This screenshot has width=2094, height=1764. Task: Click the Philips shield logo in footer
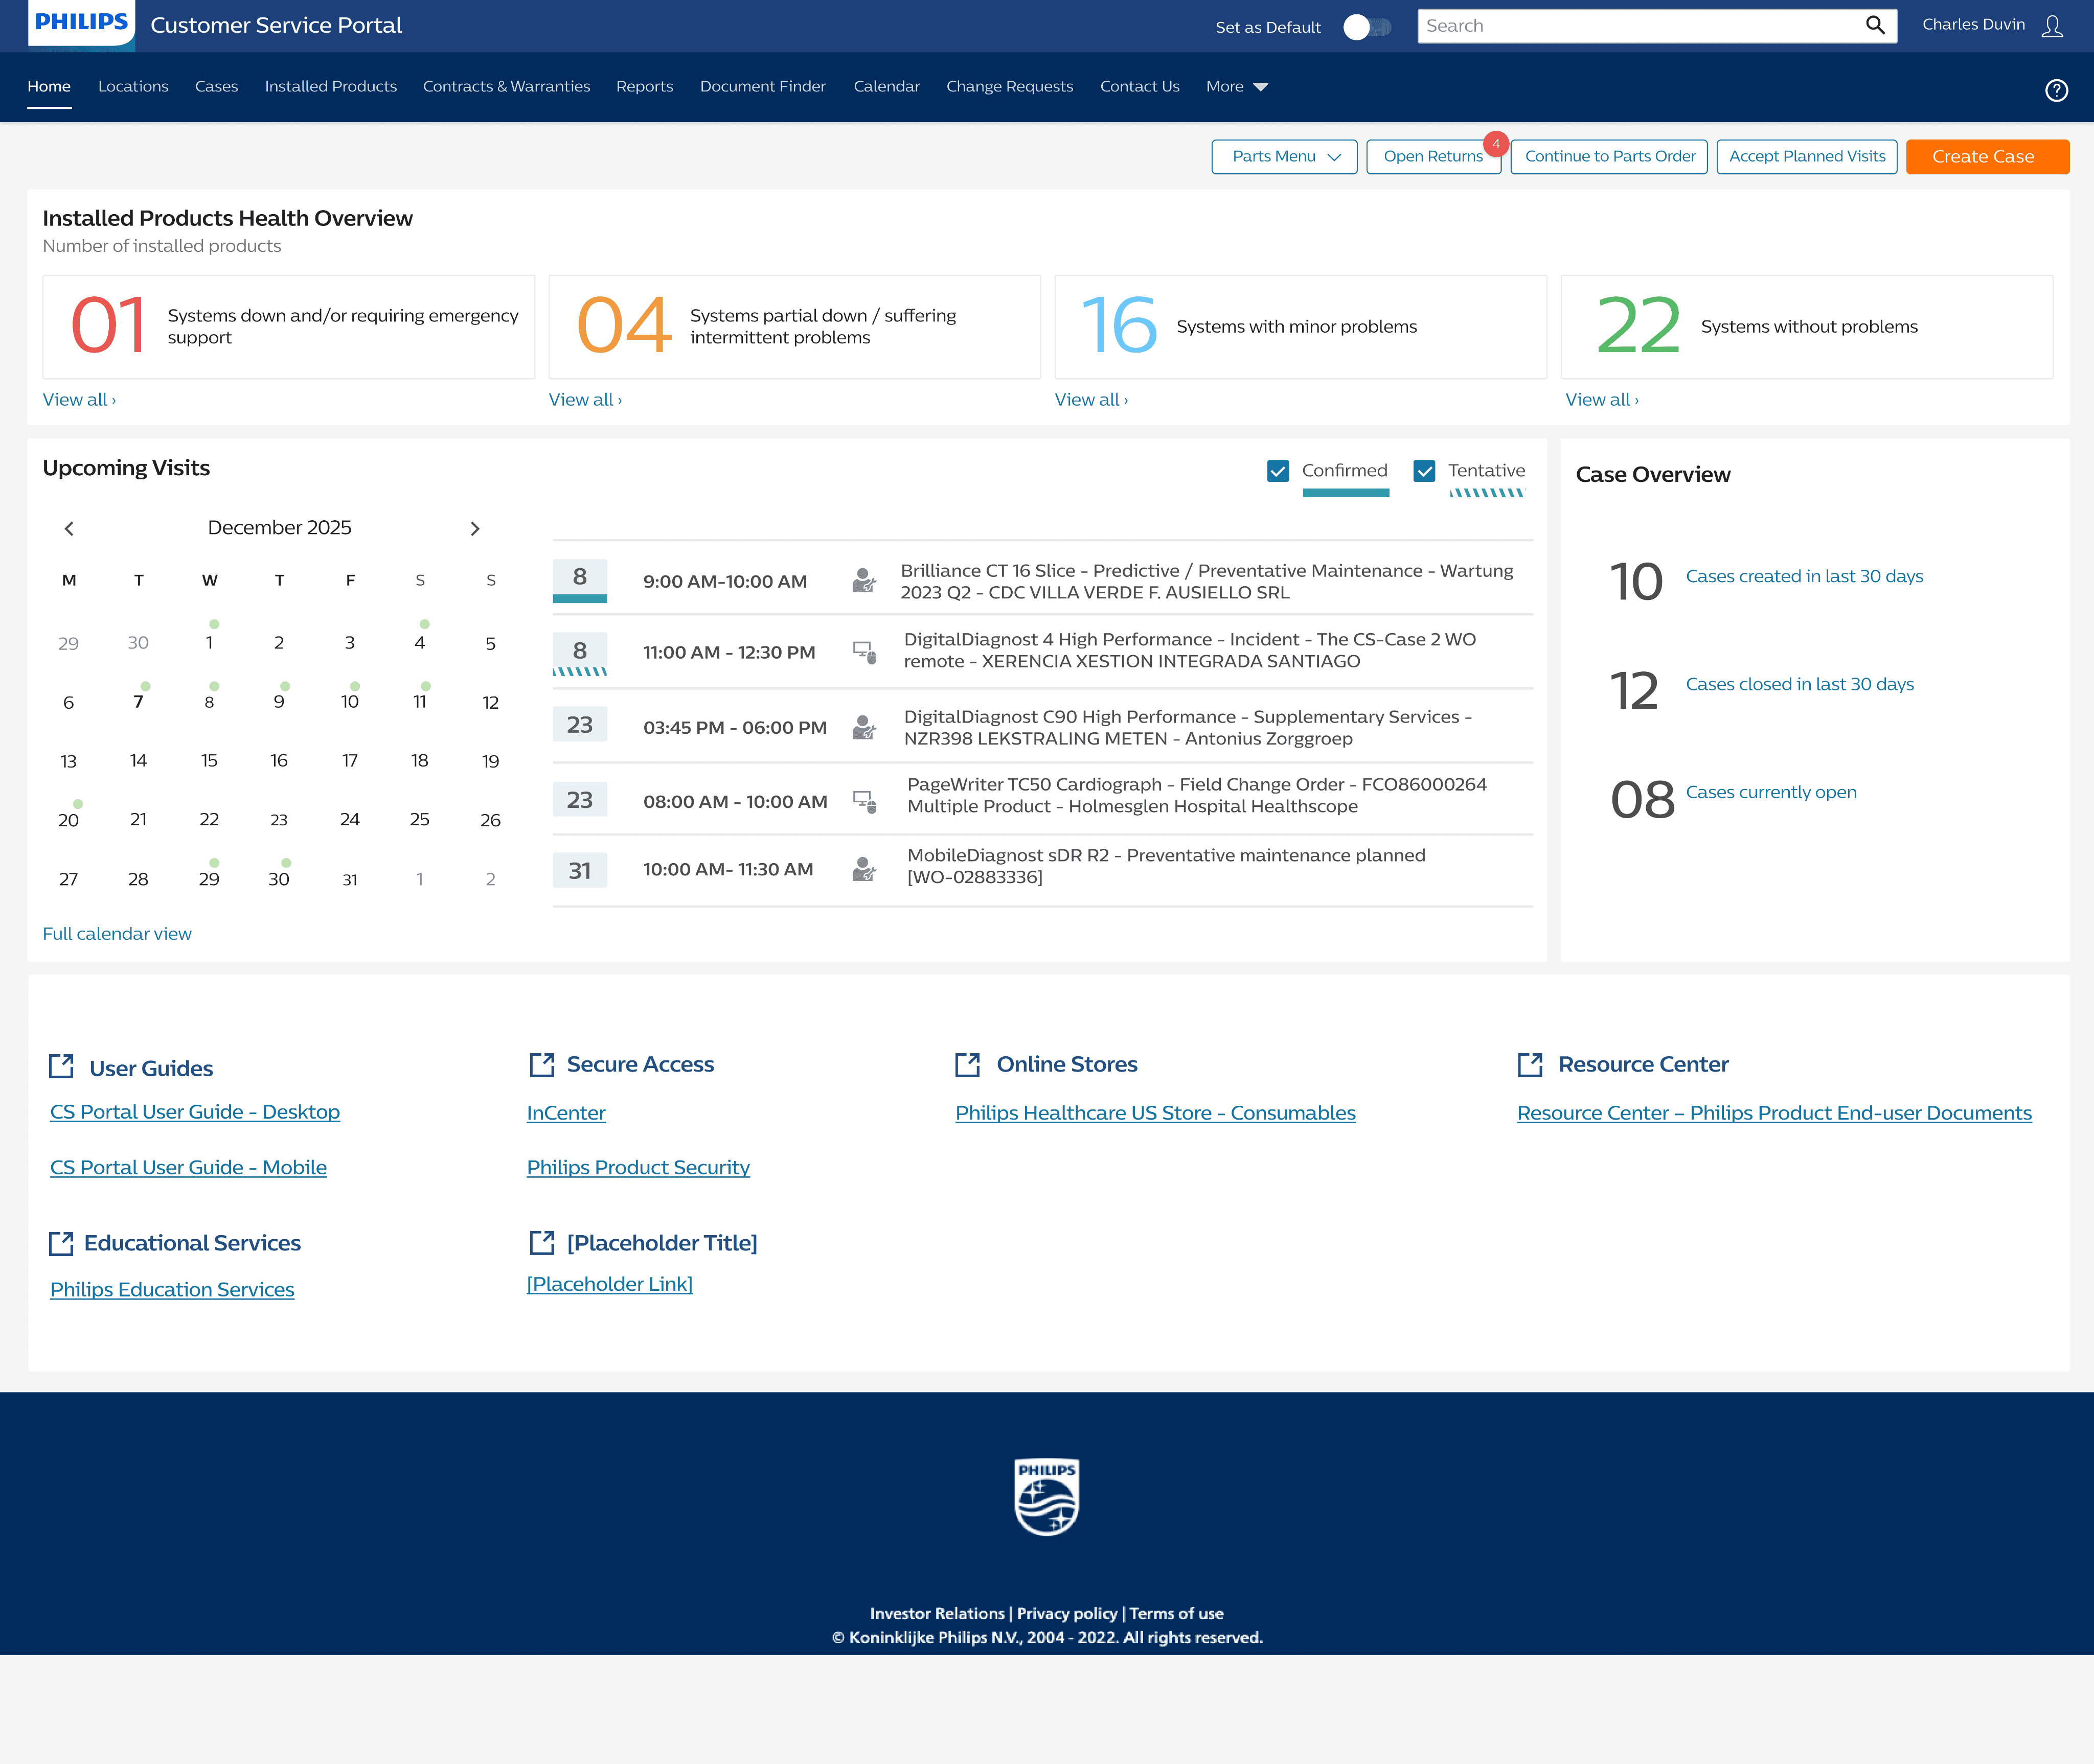tap(1046, 1496)
